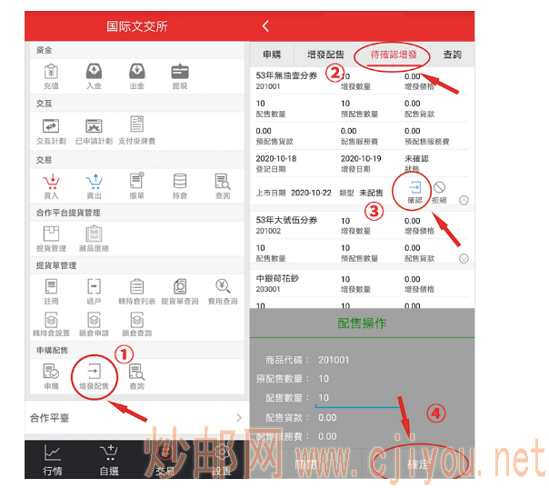This screenshot has width=549, height=488.
Task: Switch to the 申購 tab
Action: click(x=272, y=55)
